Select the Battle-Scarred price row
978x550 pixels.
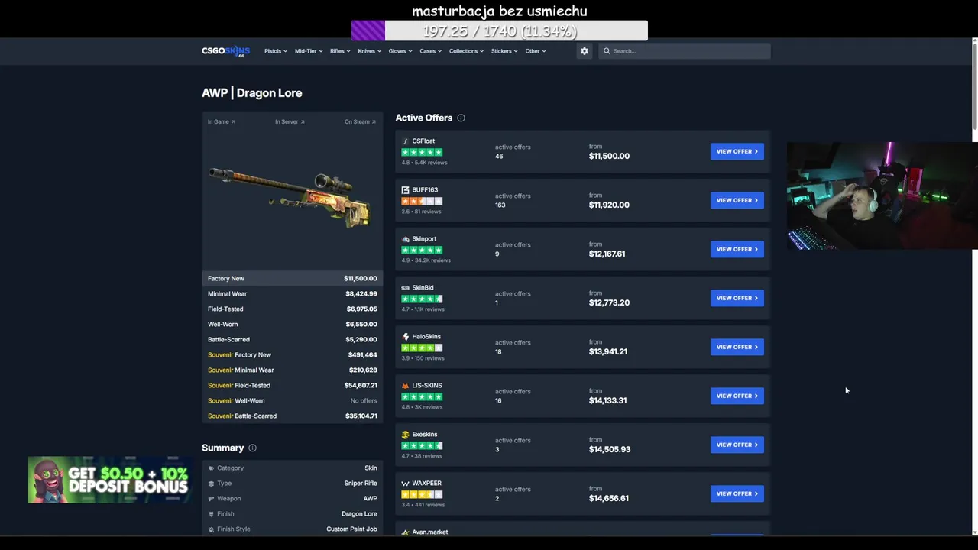point(293,339)
